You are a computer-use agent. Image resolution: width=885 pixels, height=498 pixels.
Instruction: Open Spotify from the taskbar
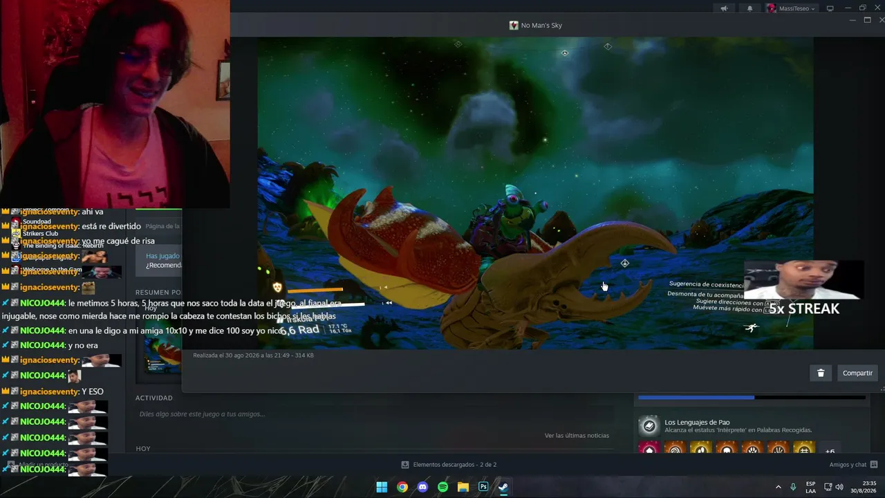coord(442,487)
